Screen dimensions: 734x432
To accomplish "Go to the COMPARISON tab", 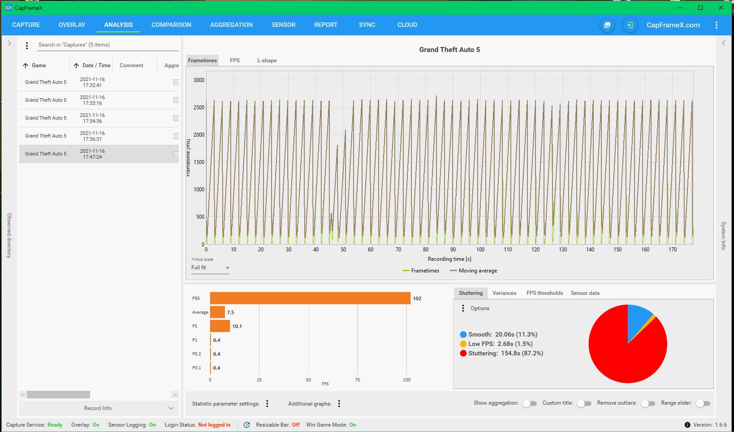I will pos(171,25).
